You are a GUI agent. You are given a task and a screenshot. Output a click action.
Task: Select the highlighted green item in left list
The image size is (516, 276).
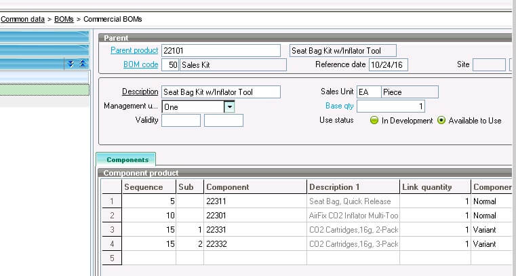pyautogui.click(x=44, y=90)
